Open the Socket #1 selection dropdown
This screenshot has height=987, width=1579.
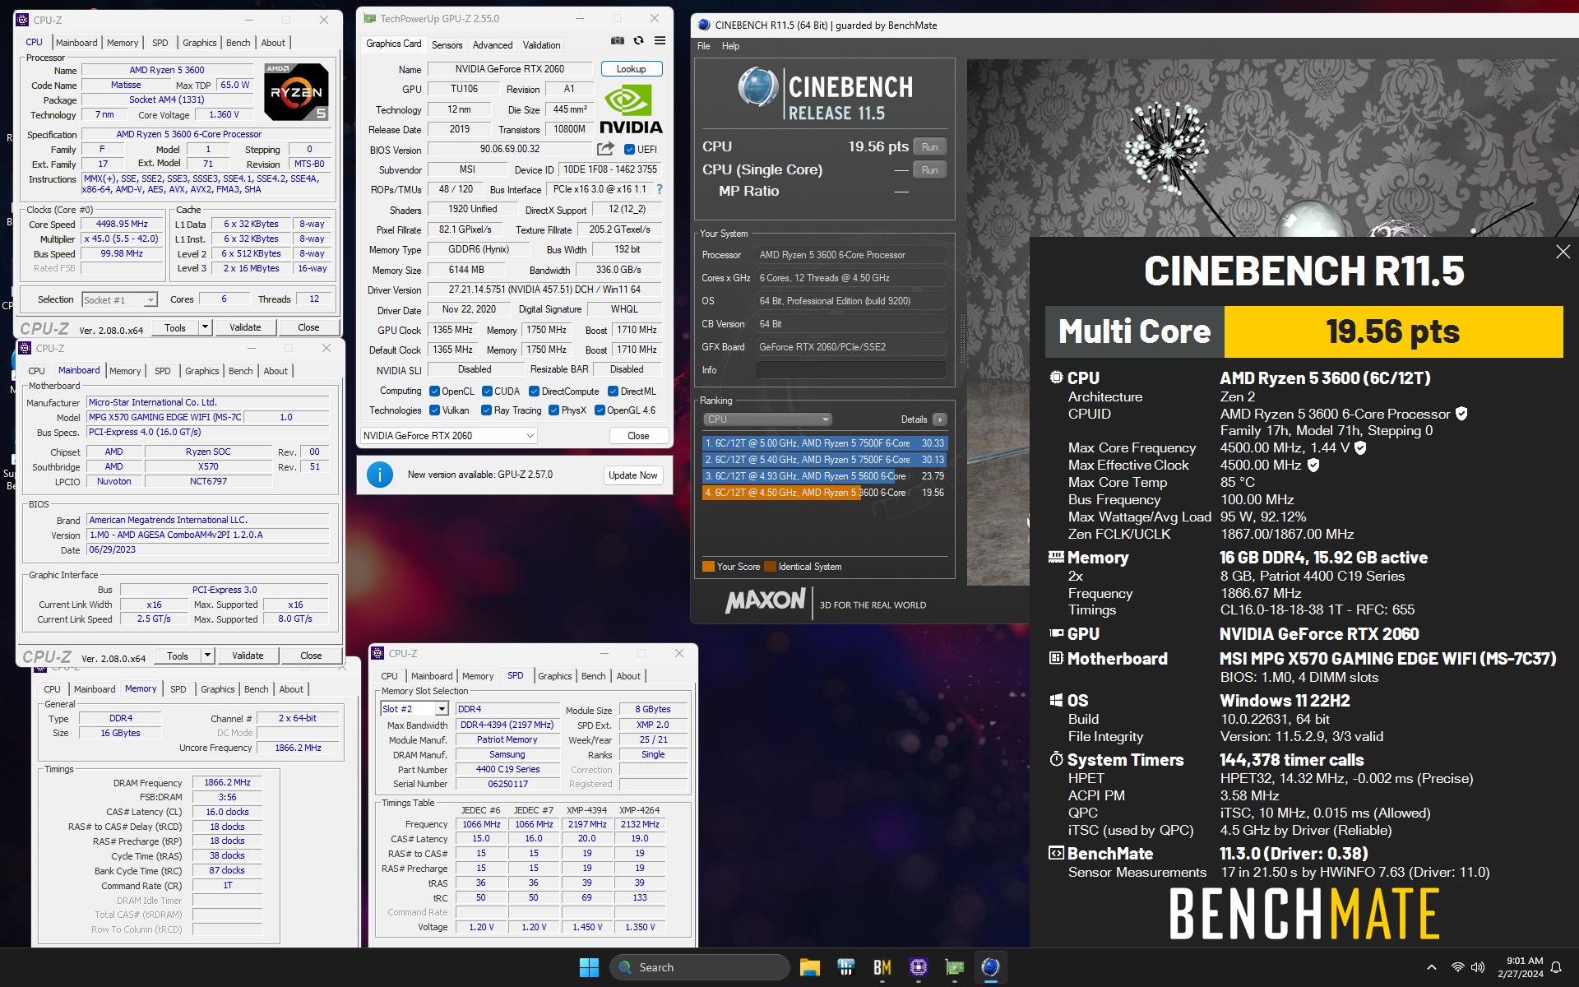pos(150,300)
